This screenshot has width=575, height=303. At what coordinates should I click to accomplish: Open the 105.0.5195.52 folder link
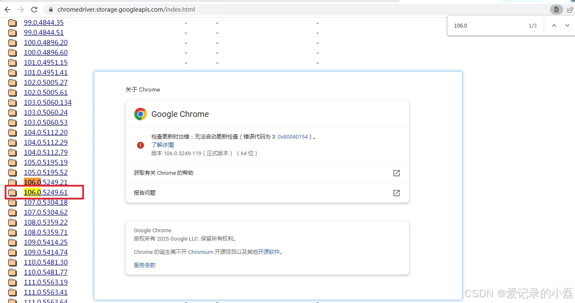coord(45,172)
